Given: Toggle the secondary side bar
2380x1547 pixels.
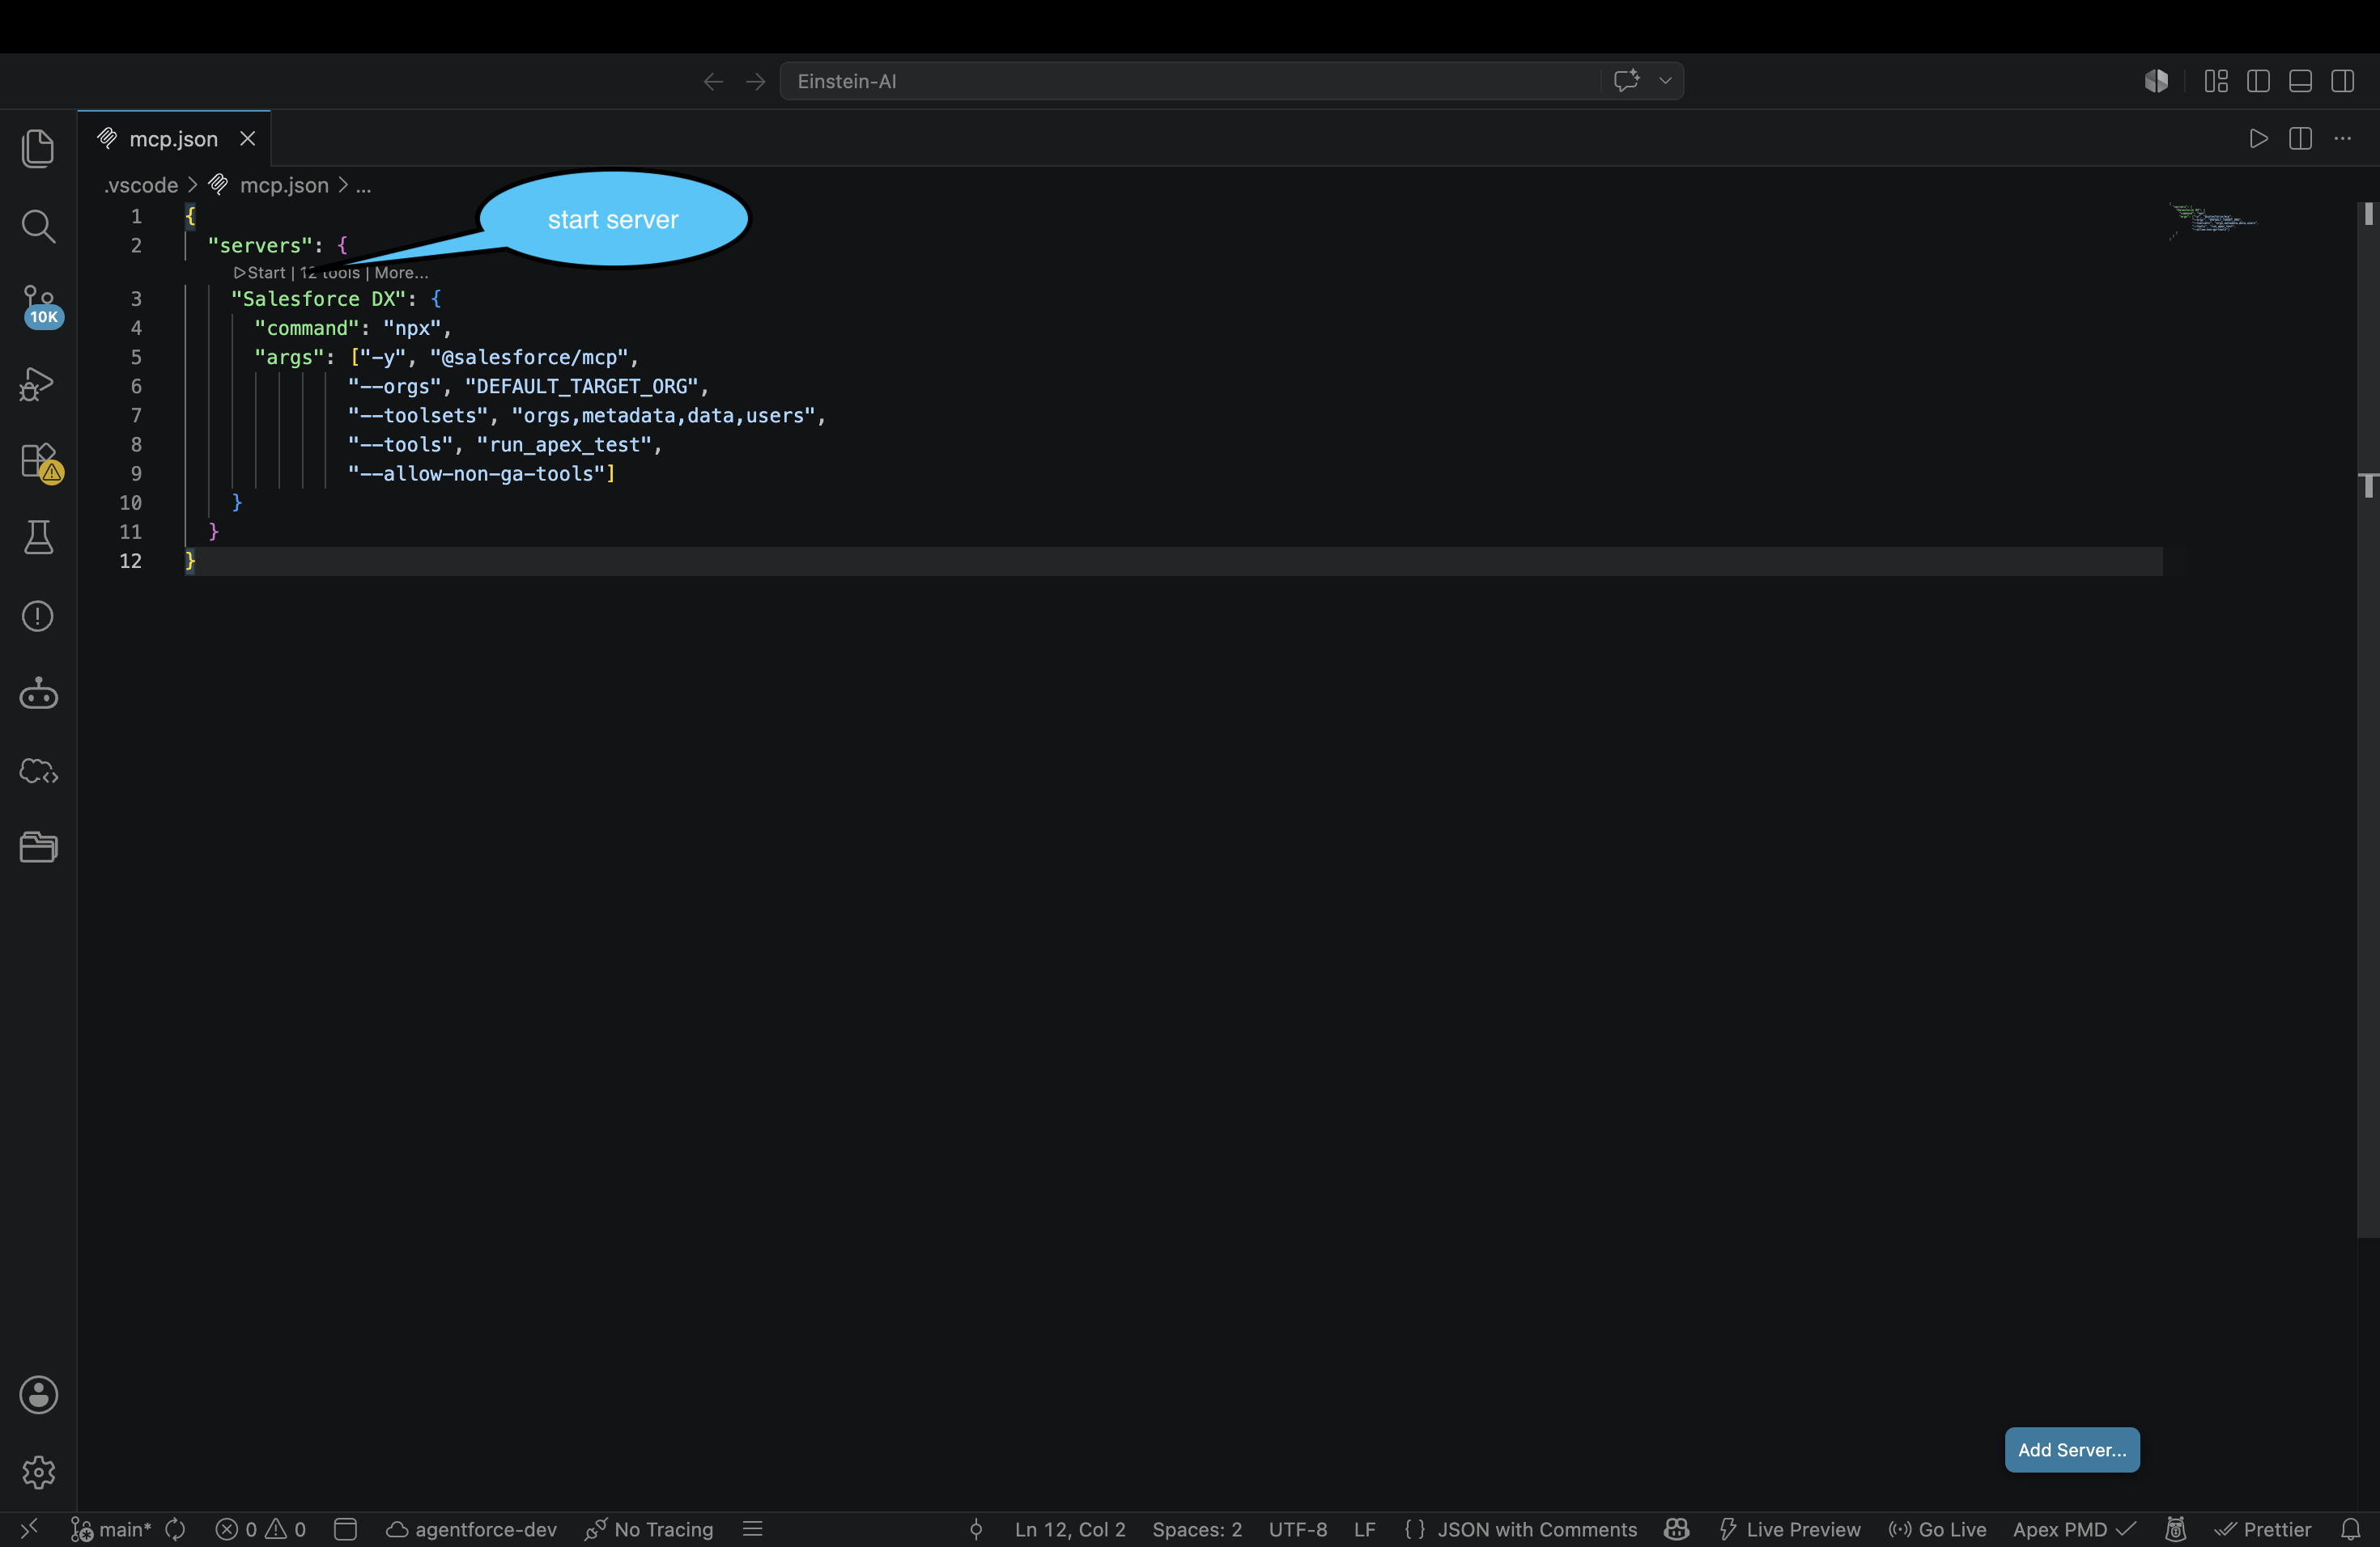Looking at the screenshot, I should coord(2343,81).
